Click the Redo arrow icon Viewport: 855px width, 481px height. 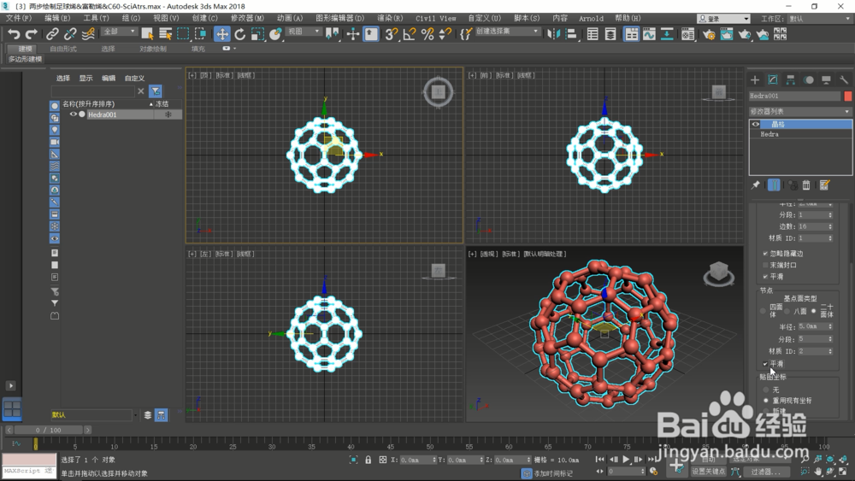click(32, 34)
